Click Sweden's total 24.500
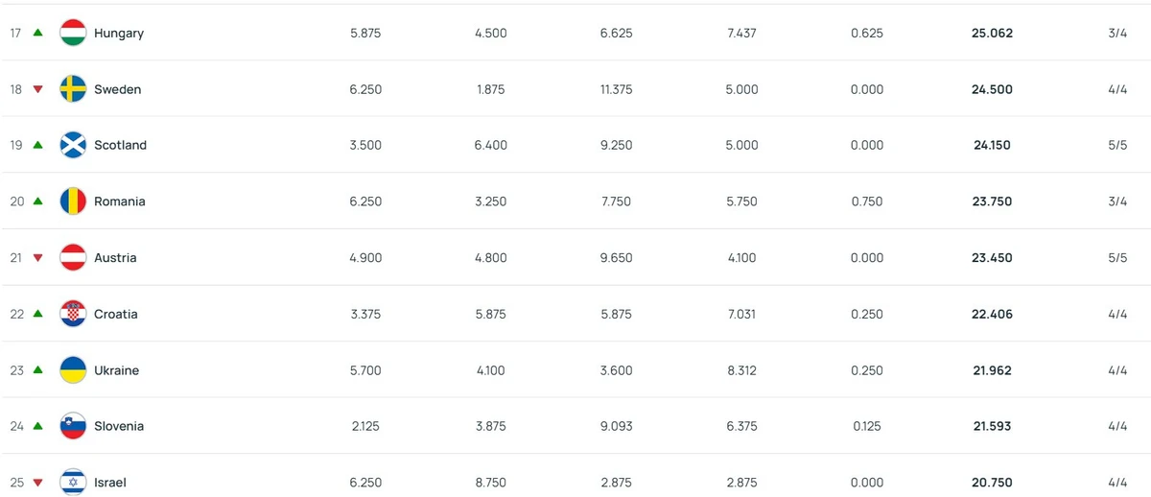Image resolution: width=1151 pixels, height=497 pixels. tap(992, 89)
